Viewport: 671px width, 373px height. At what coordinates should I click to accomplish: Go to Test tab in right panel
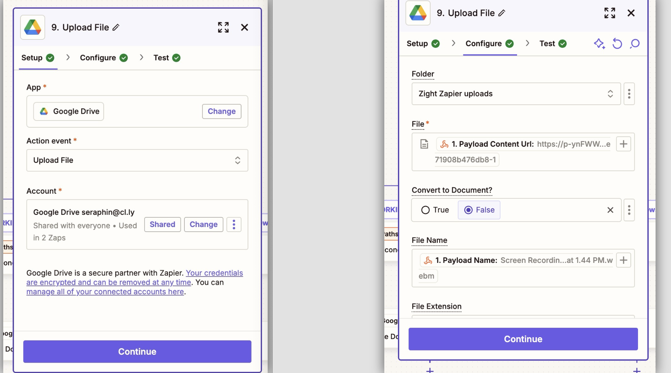[553, 44]
